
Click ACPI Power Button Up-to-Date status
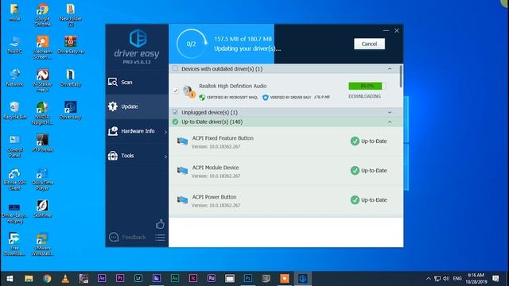369,200
